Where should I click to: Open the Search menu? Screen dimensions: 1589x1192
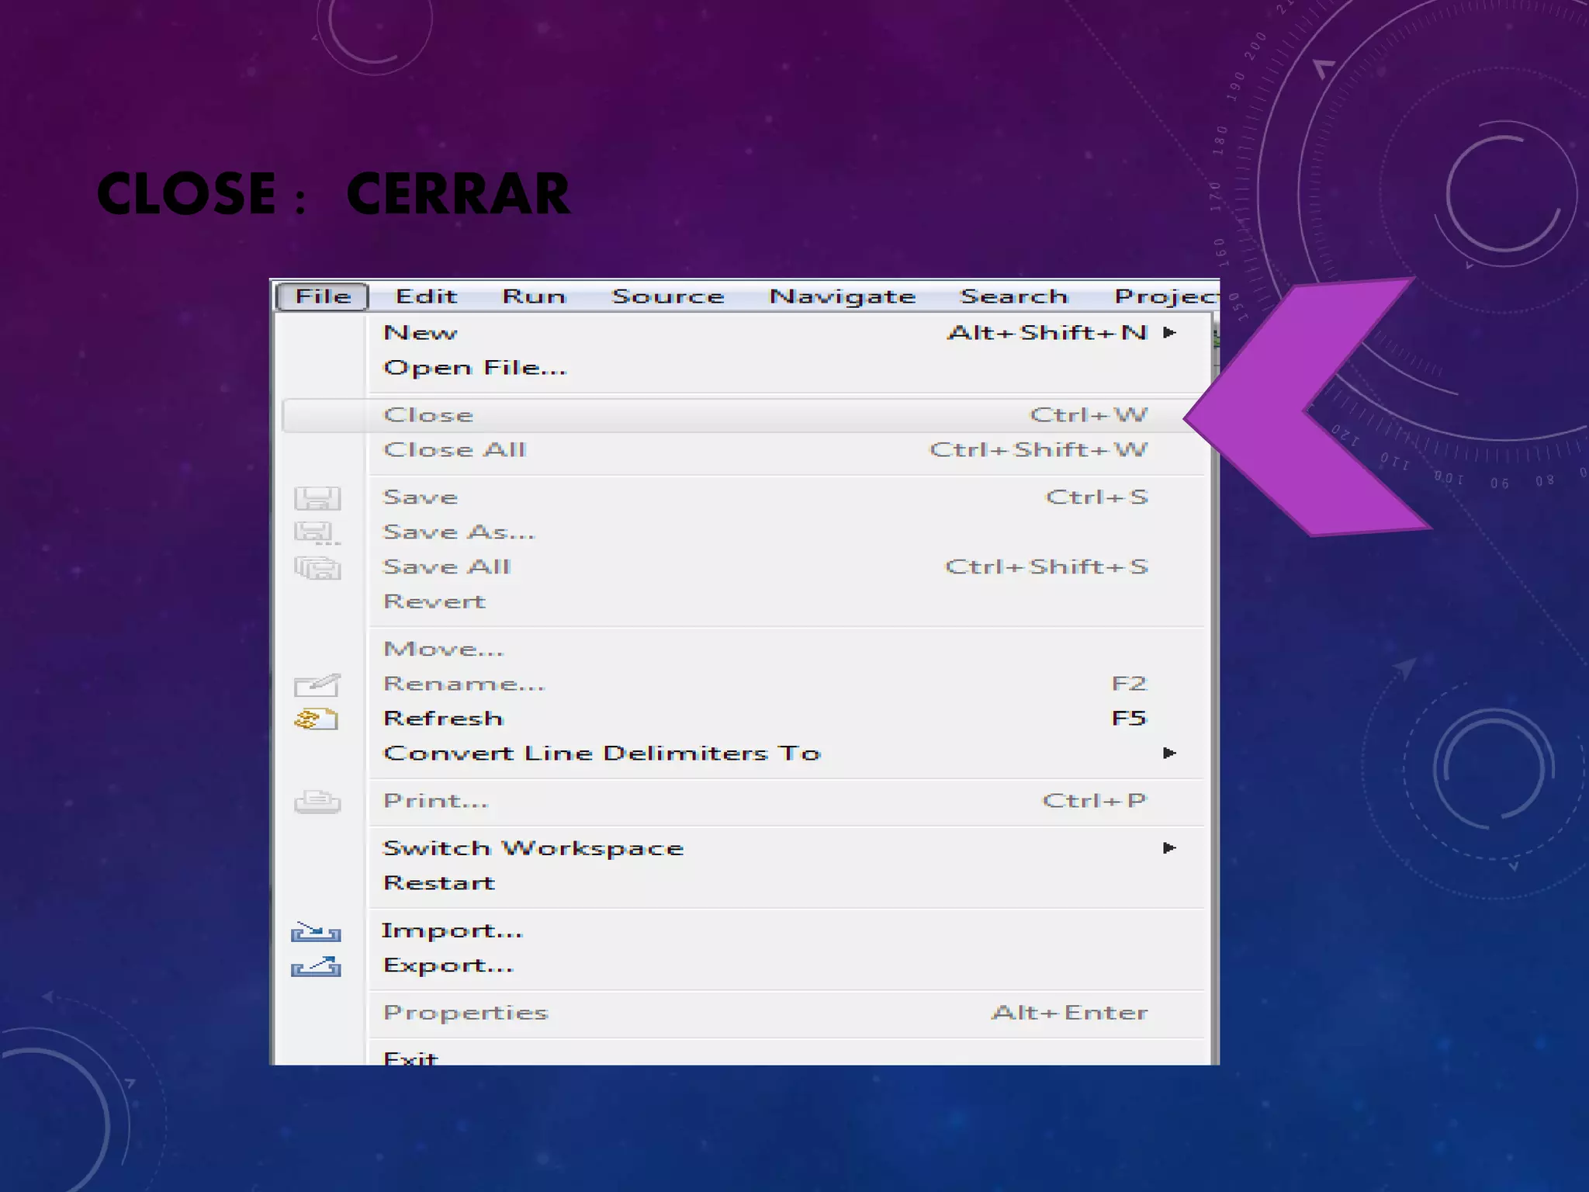(x=1013, y=296)
